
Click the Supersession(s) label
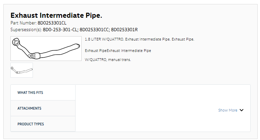26,30
